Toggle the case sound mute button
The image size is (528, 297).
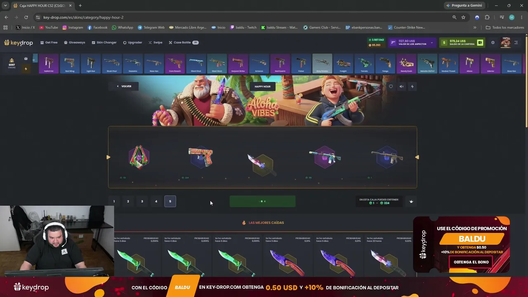point(401,86)
